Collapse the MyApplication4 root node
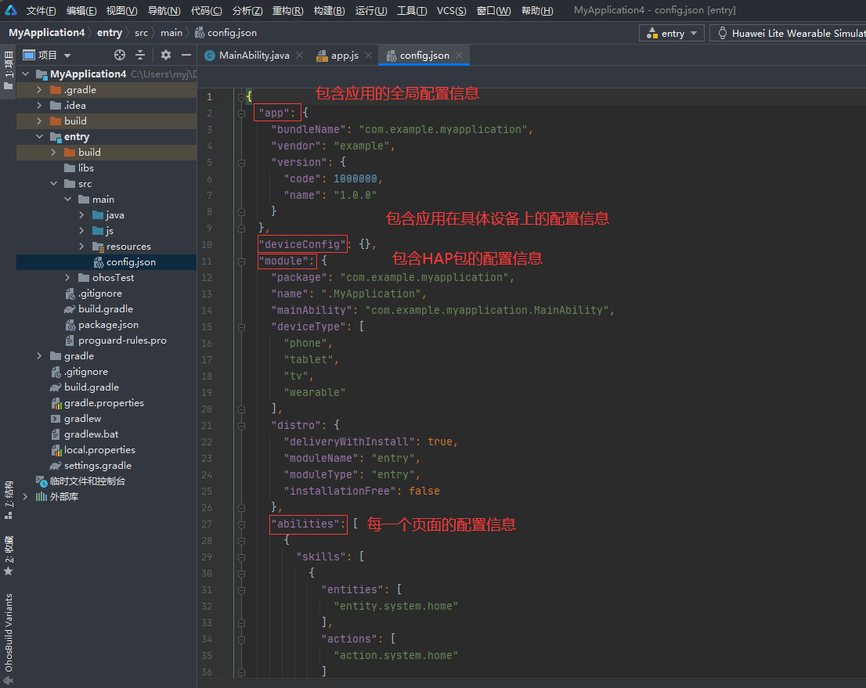The image size is (866, 688). pyautogui.click(x=25, y=74)
